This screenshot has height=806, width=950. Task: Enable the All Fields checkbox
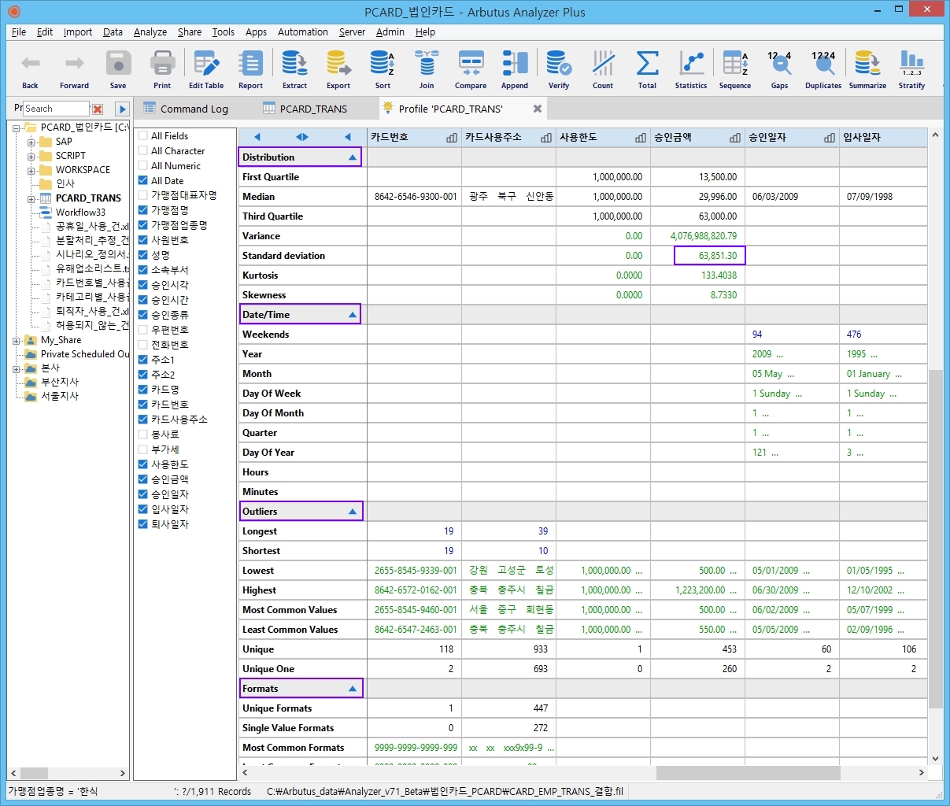143,136
